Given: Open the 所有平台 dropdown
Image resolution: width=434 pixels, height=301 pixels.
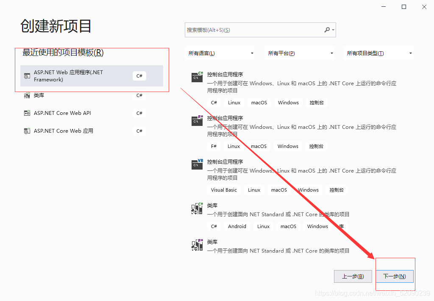Looking at the screenshot, I should pyautogui.click(x=300, y=53).
